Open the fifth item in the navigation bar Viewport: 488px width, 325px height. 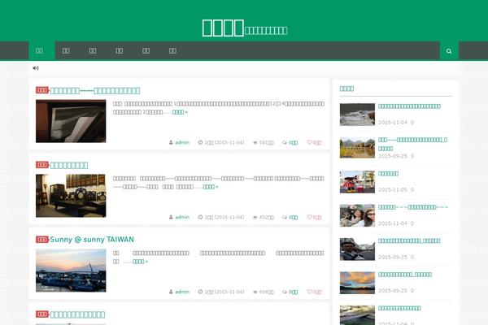coord(146,50)
